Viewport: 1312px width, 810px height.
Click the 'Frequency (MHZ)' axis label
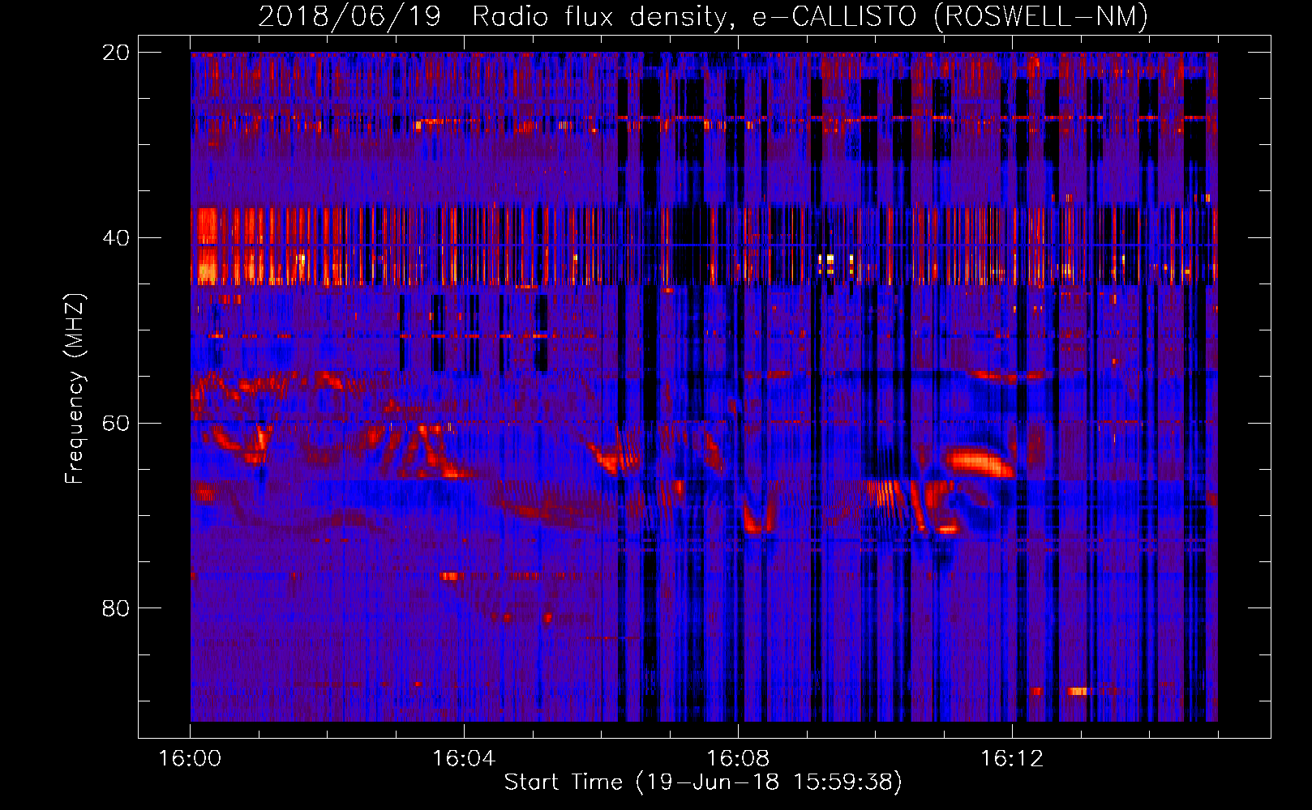[x=74, y=389]
